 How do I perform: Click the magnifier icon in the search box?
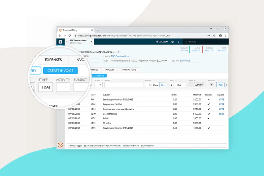click(186, 42)
